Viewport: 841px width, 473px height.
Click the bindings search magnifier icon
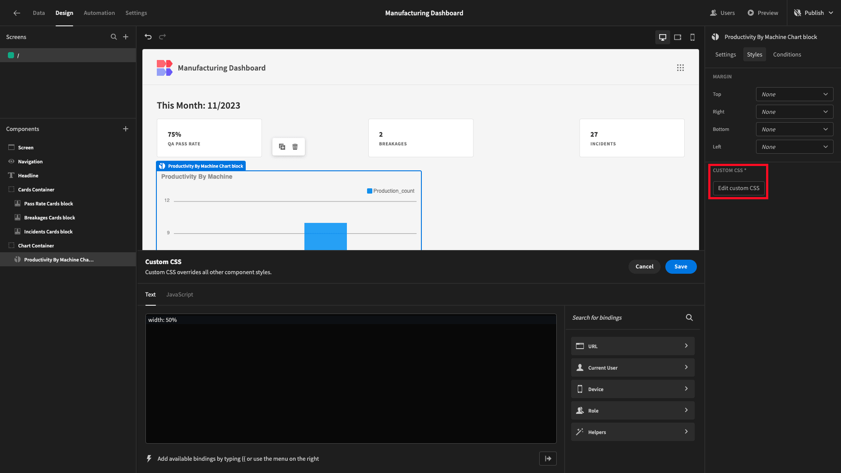pos(689,318)
